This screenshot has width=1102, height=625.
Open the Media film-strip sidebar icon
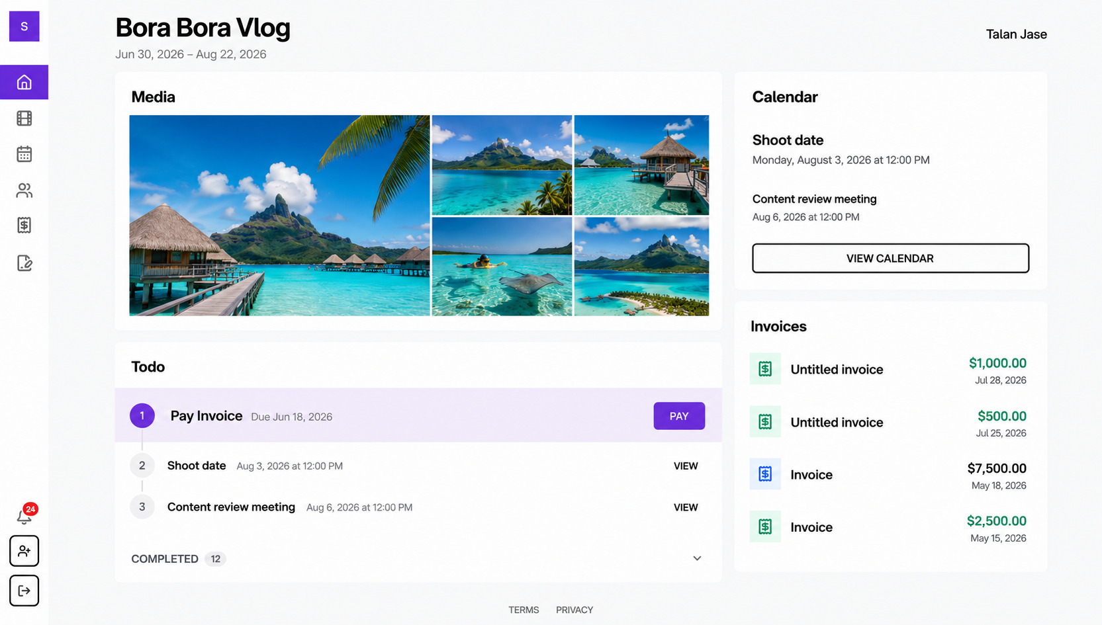pyautogui.click(x=24, y=118)
